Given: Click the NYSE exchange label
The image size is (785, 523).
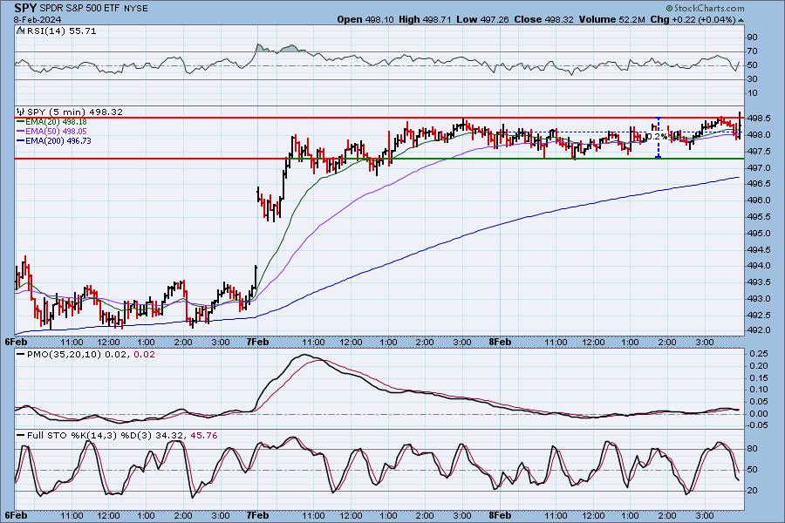Looking at the screenshot, I should click(x=136, y=9).
